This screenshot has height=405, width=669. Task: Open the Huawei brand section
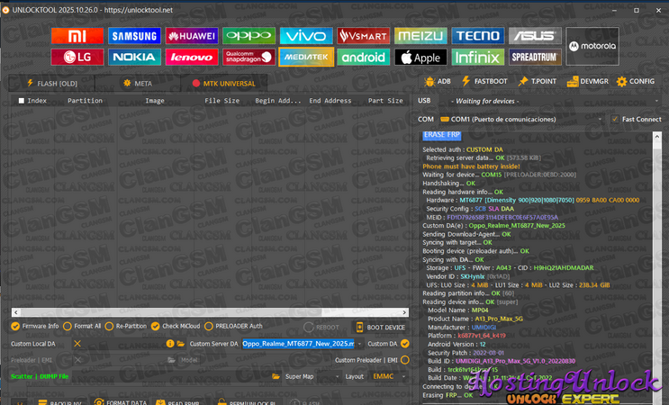click(x=191, y=36)
